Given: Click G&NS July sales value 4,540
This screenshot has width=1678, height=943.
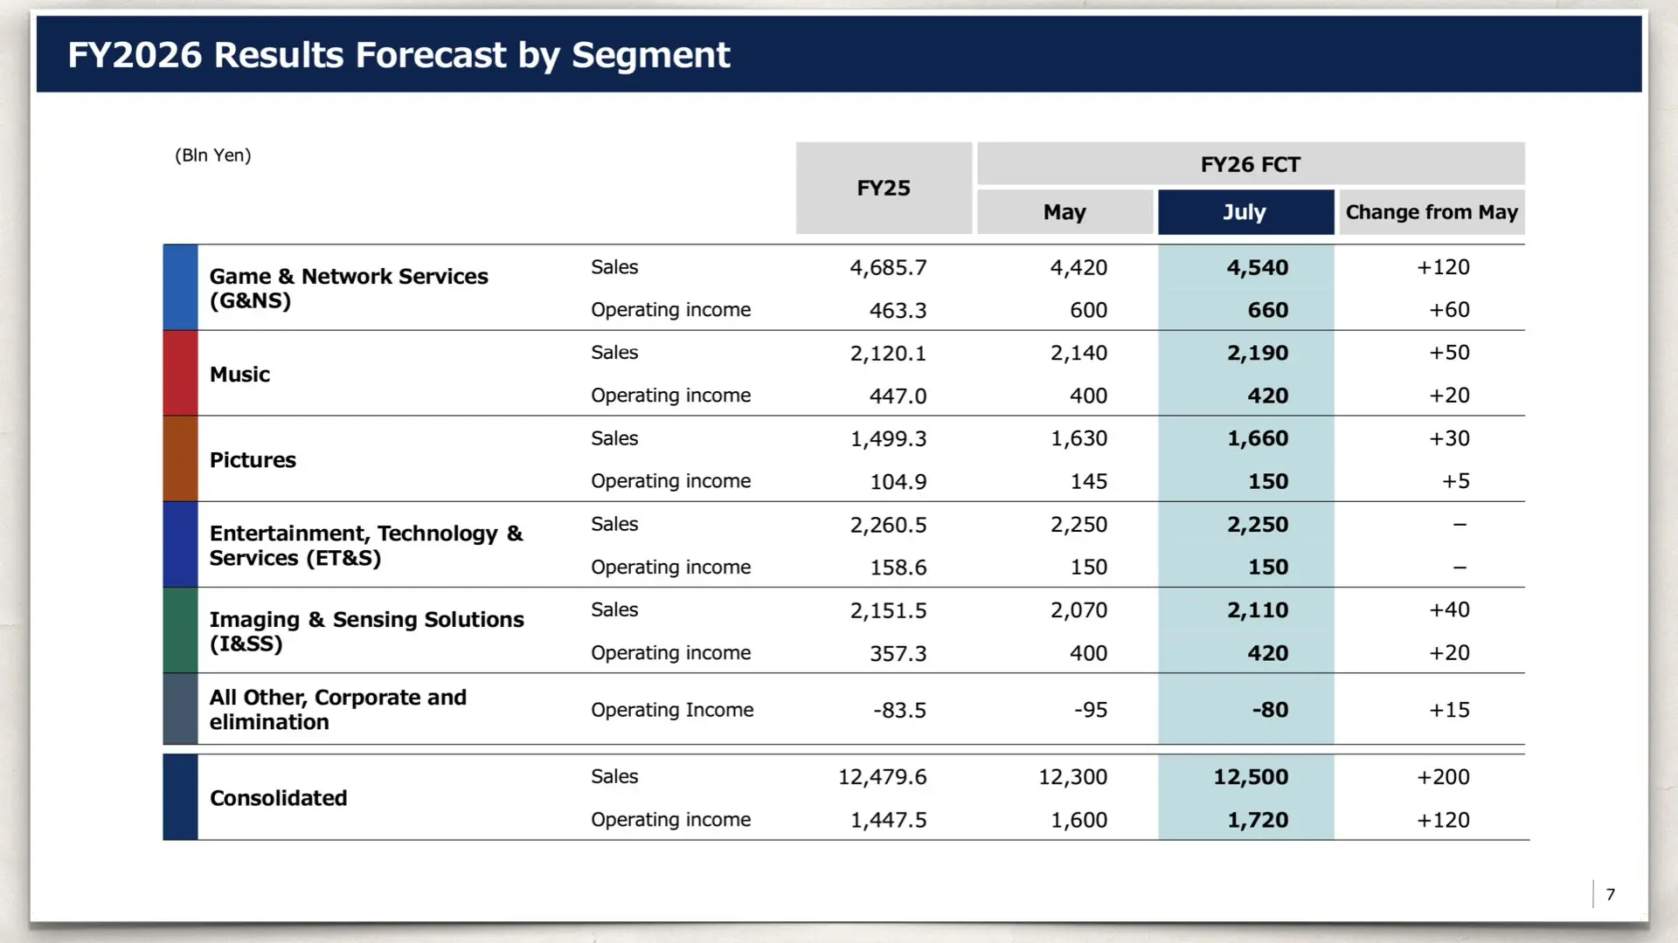Looking at the screenshot, I should pyautogui.click(x=1258, y=267).
